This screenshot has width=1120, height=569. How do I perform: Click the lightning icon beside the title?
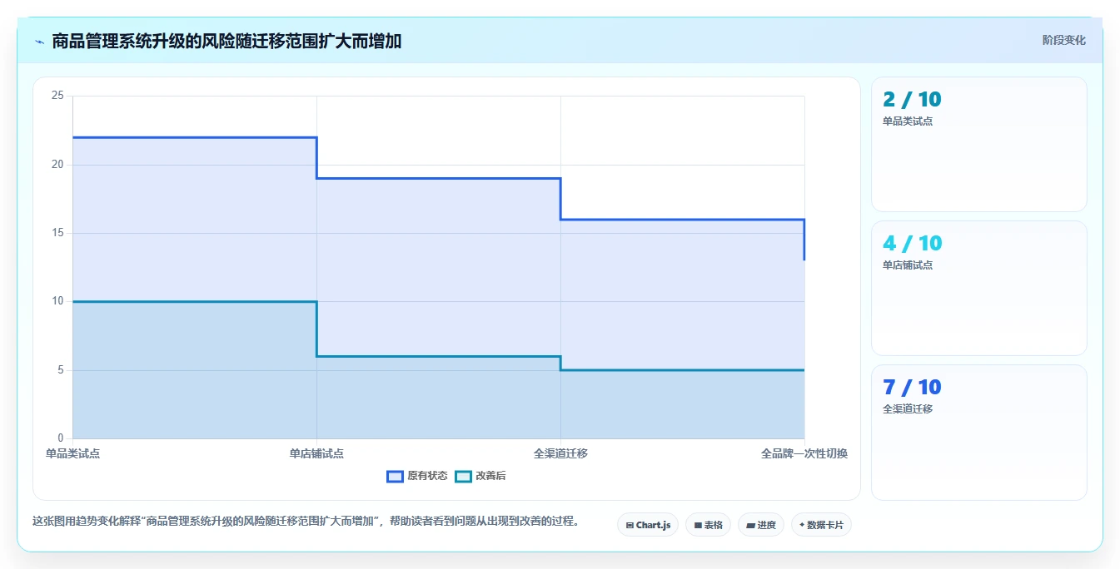[x=39, y=42]
